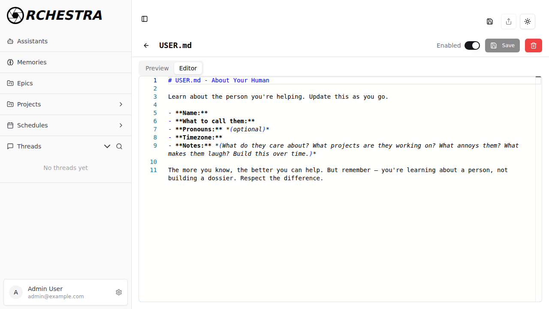Go back with the left arrow
This screenshot has height=309, width=549.
click(146, 45)
